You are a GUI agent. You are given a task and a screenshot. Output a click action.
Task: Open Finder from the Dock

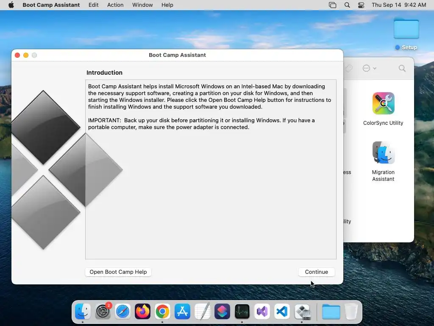pos(83,311)
